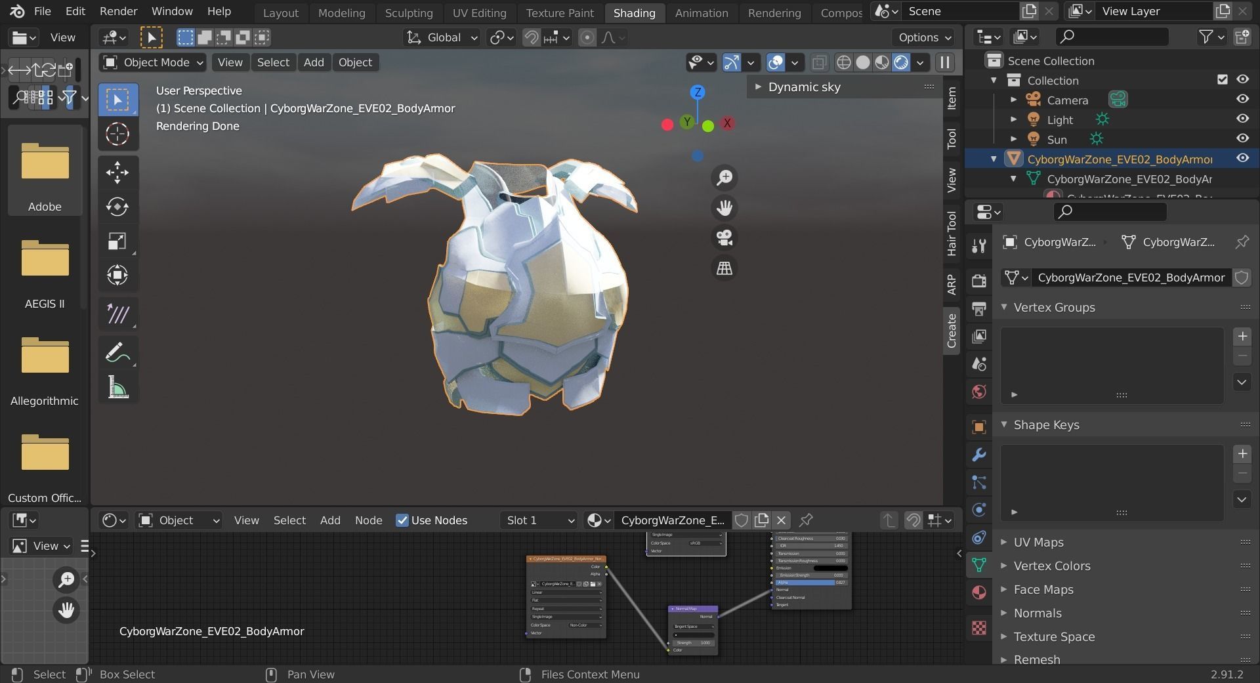Image resolution: width=1260 pixels, height=683 pixels.
Task: Click the viewport zoom magnifier icon
Action: 724,178
